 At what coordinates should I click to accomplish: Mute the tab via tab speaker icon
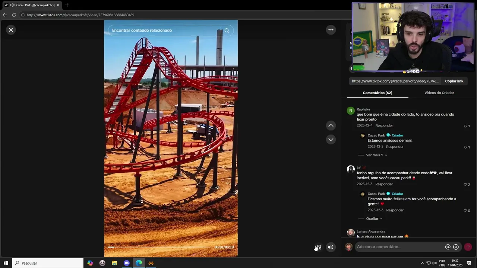[x=12, y=5]
